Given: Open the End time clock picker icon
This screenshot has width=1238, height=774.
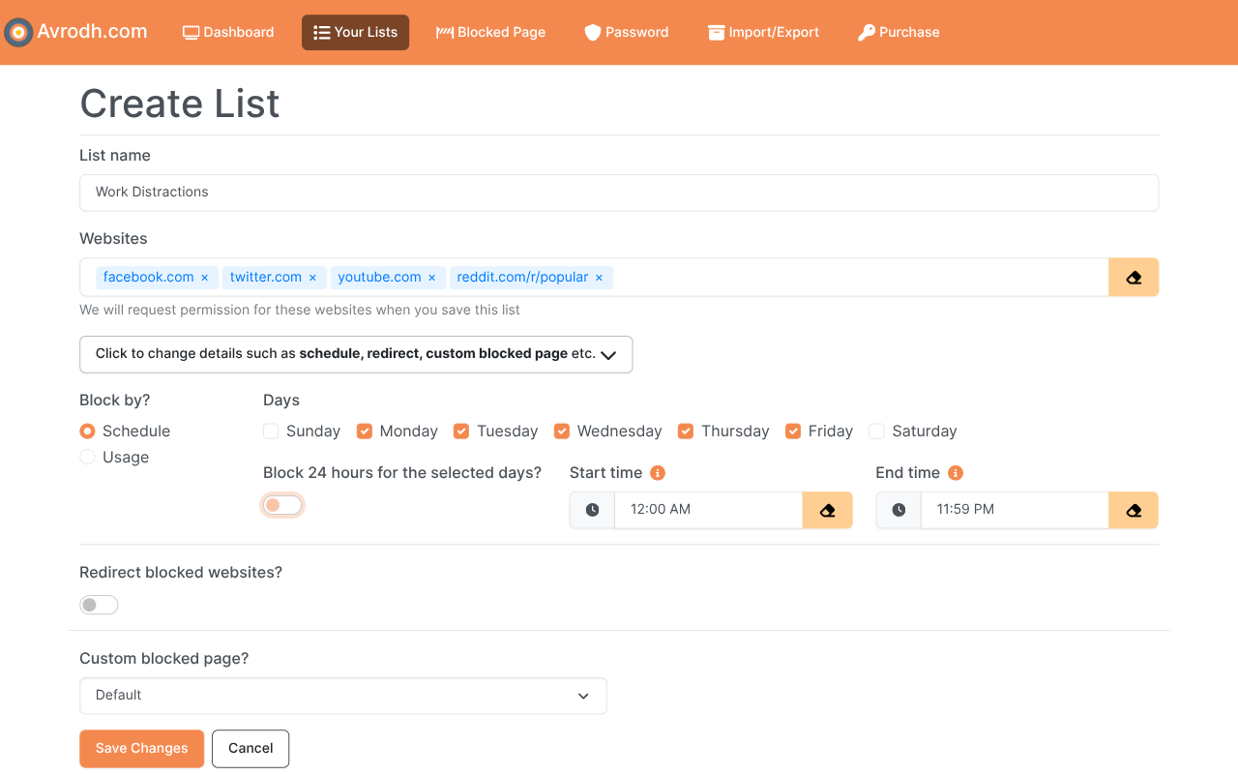Looking at the screenshot, I should 898,509.
